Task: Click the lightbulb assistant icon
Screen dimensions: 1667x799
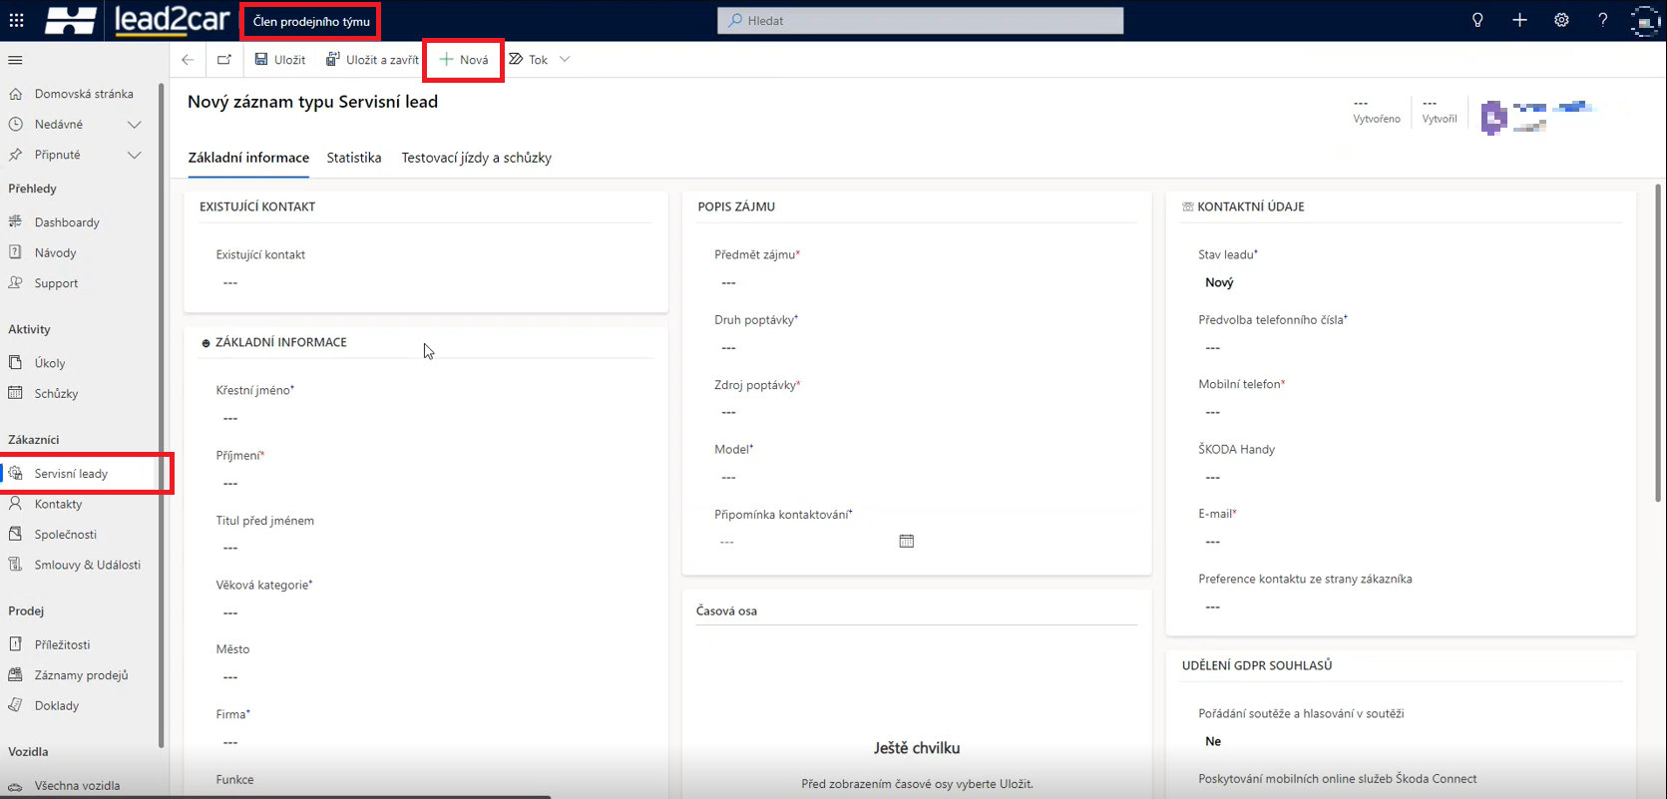Action: (x=1477, y=20)
